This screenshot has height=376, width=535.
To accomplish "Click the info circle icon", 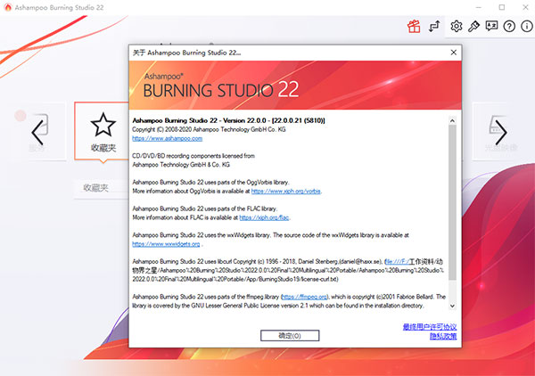I will (x=527, y=26).
